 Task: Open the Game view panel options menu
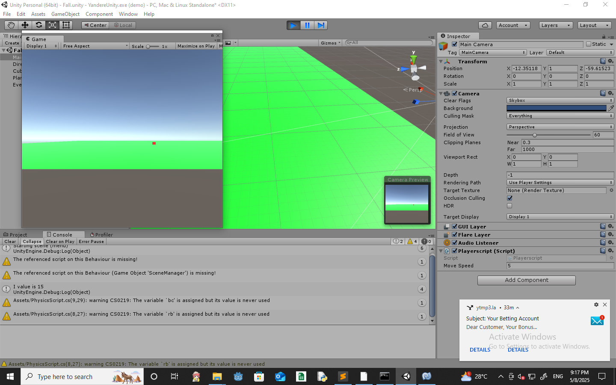[218, 41]
